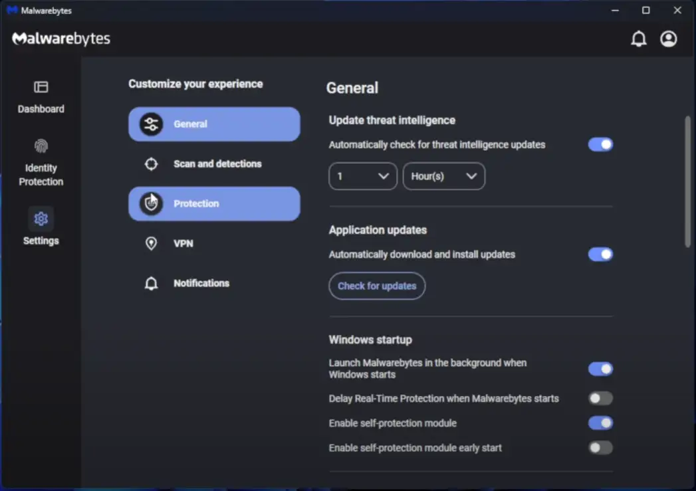Open notifications bell in header

638,39
